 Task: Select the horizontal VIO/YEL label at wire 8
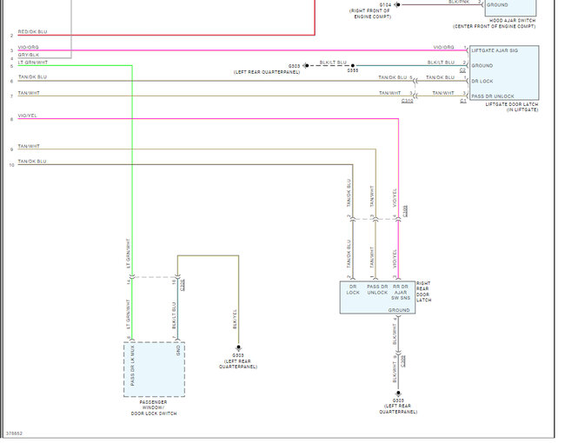click(x=28, y=116)
